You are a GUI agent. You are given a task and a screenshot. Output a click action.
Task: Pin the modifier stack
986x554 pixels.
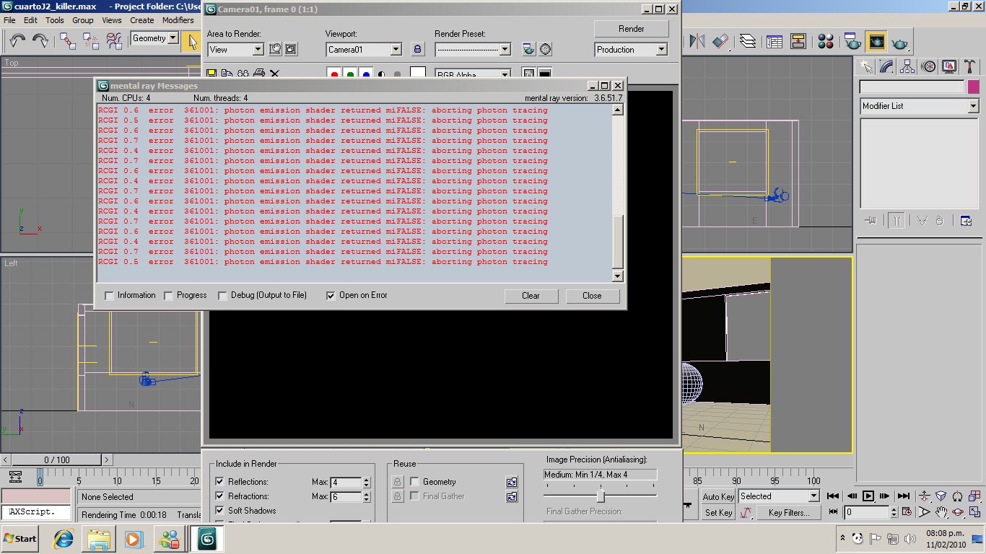(x=871, y=221)
